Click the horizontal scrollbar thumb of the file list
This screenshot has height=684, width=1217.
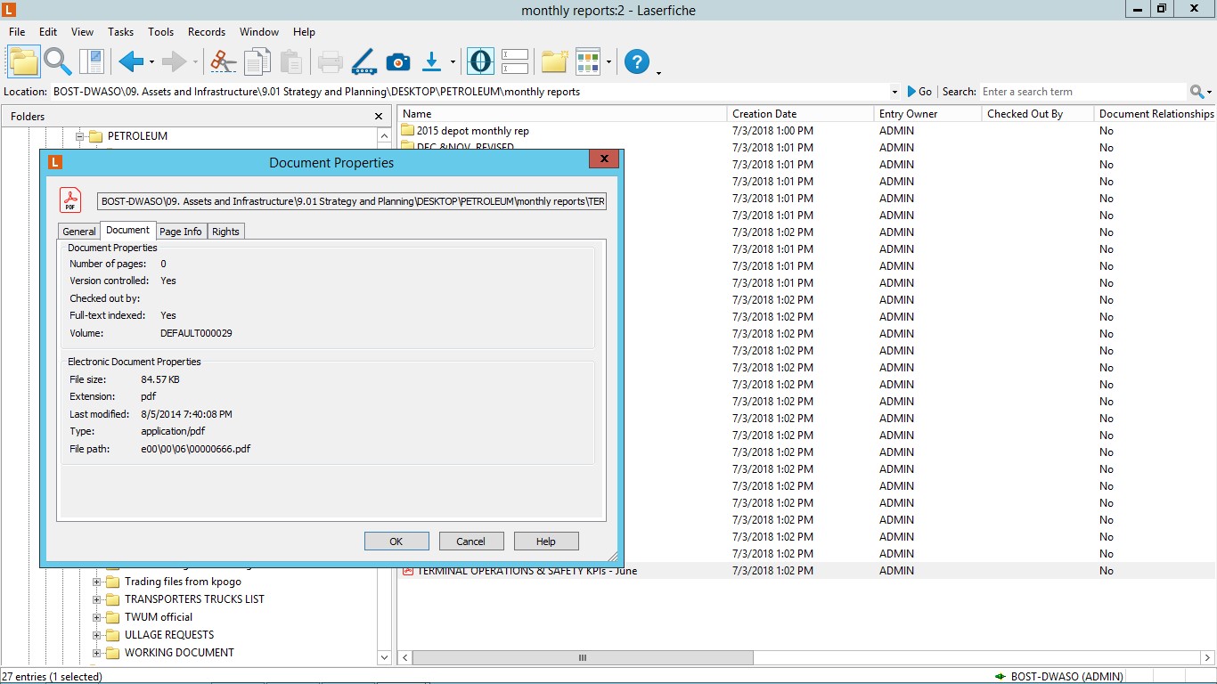tap(583, 658)
